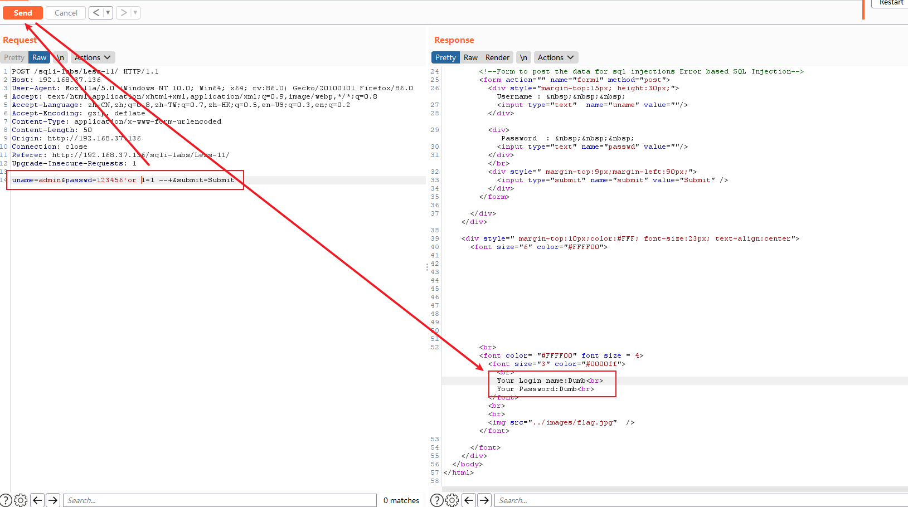Open the Response search settings gear
Image resolution: width=908 pixels, height=507 pixels.
click(452, 500)
